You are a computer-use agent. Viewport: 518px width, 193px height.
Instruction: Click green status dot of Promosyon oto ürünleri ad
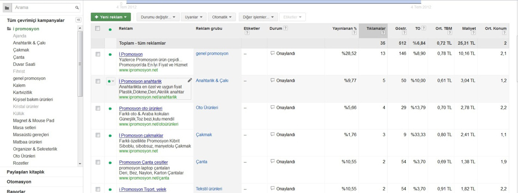(110, 108)
